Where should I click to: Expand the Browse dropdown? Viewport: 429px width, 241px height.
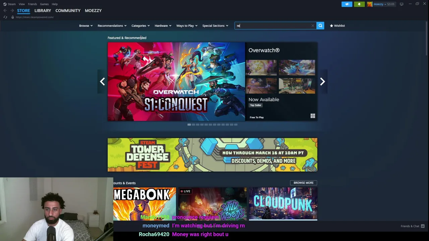pyautogui.click(x=86, y=26)
